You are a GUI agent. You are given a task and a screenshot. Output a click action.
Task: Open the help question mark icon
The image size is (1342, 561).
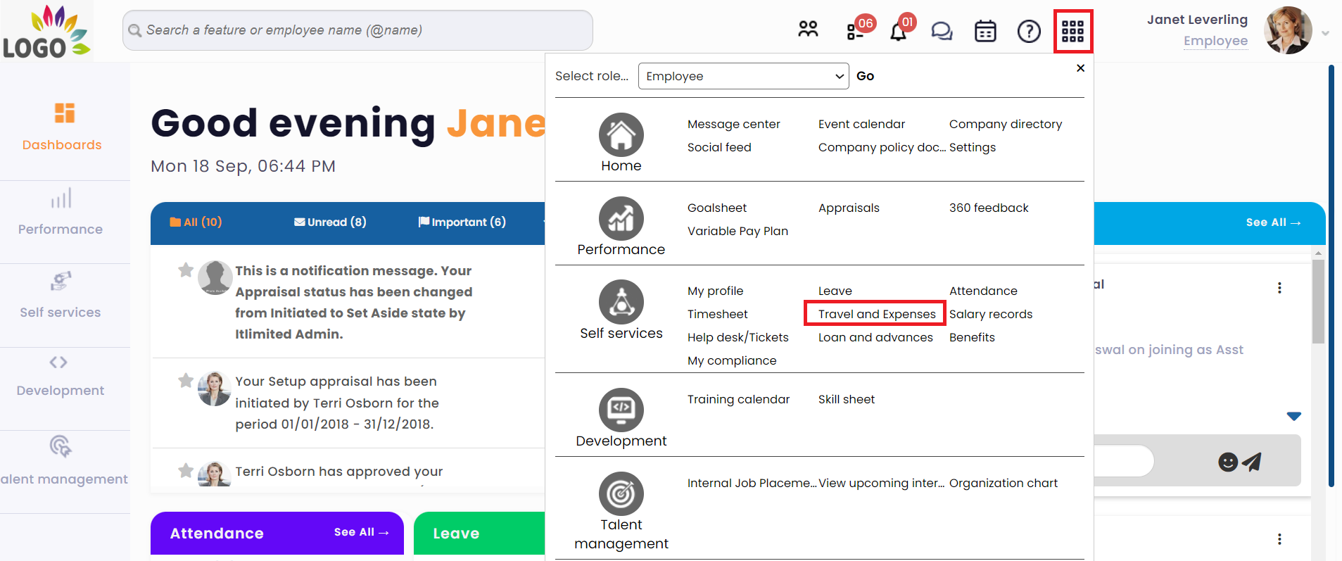(1029, 31)
